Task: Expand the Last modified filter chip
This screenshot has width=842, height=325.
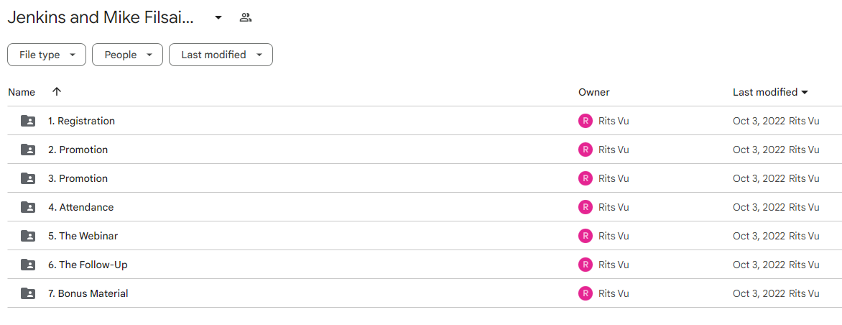Action: pos(221,55)
